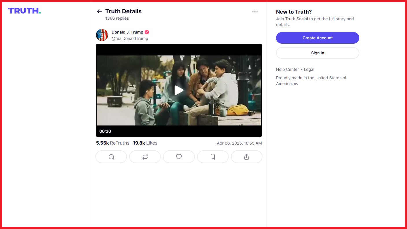The image size is (407, 229).
Task: Go back using the arrow icon
Action: pyautogui.click(x=99, y=11)
